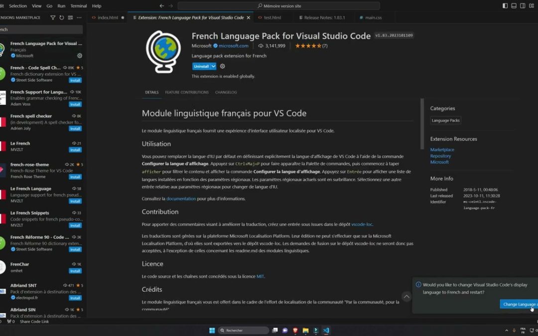The width and height of the screenshot is (538, 336).
Task: Open gear settings for installed French Language Pack in list
Action: (80, 56)
